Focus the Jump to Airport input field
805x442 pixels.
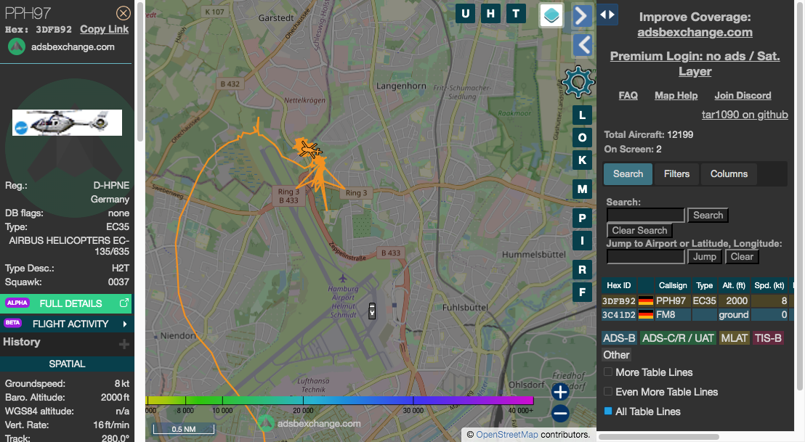click(645, 256)
